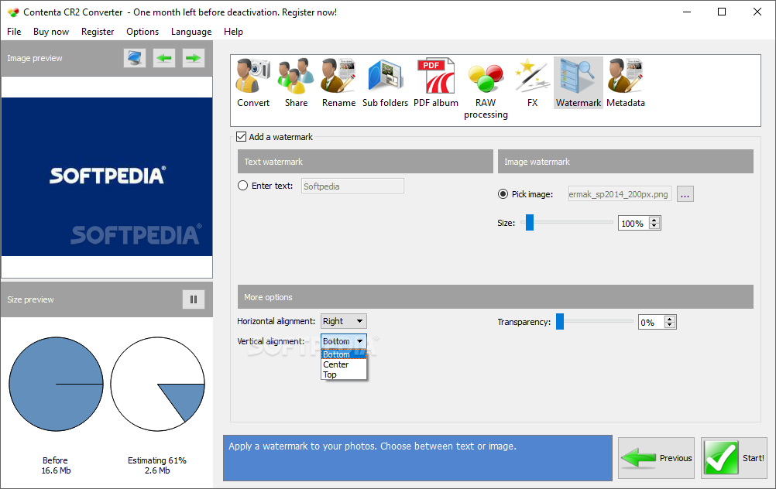Click the Text watermark header
The image size is (776, 489).
(x=366, y=162)
